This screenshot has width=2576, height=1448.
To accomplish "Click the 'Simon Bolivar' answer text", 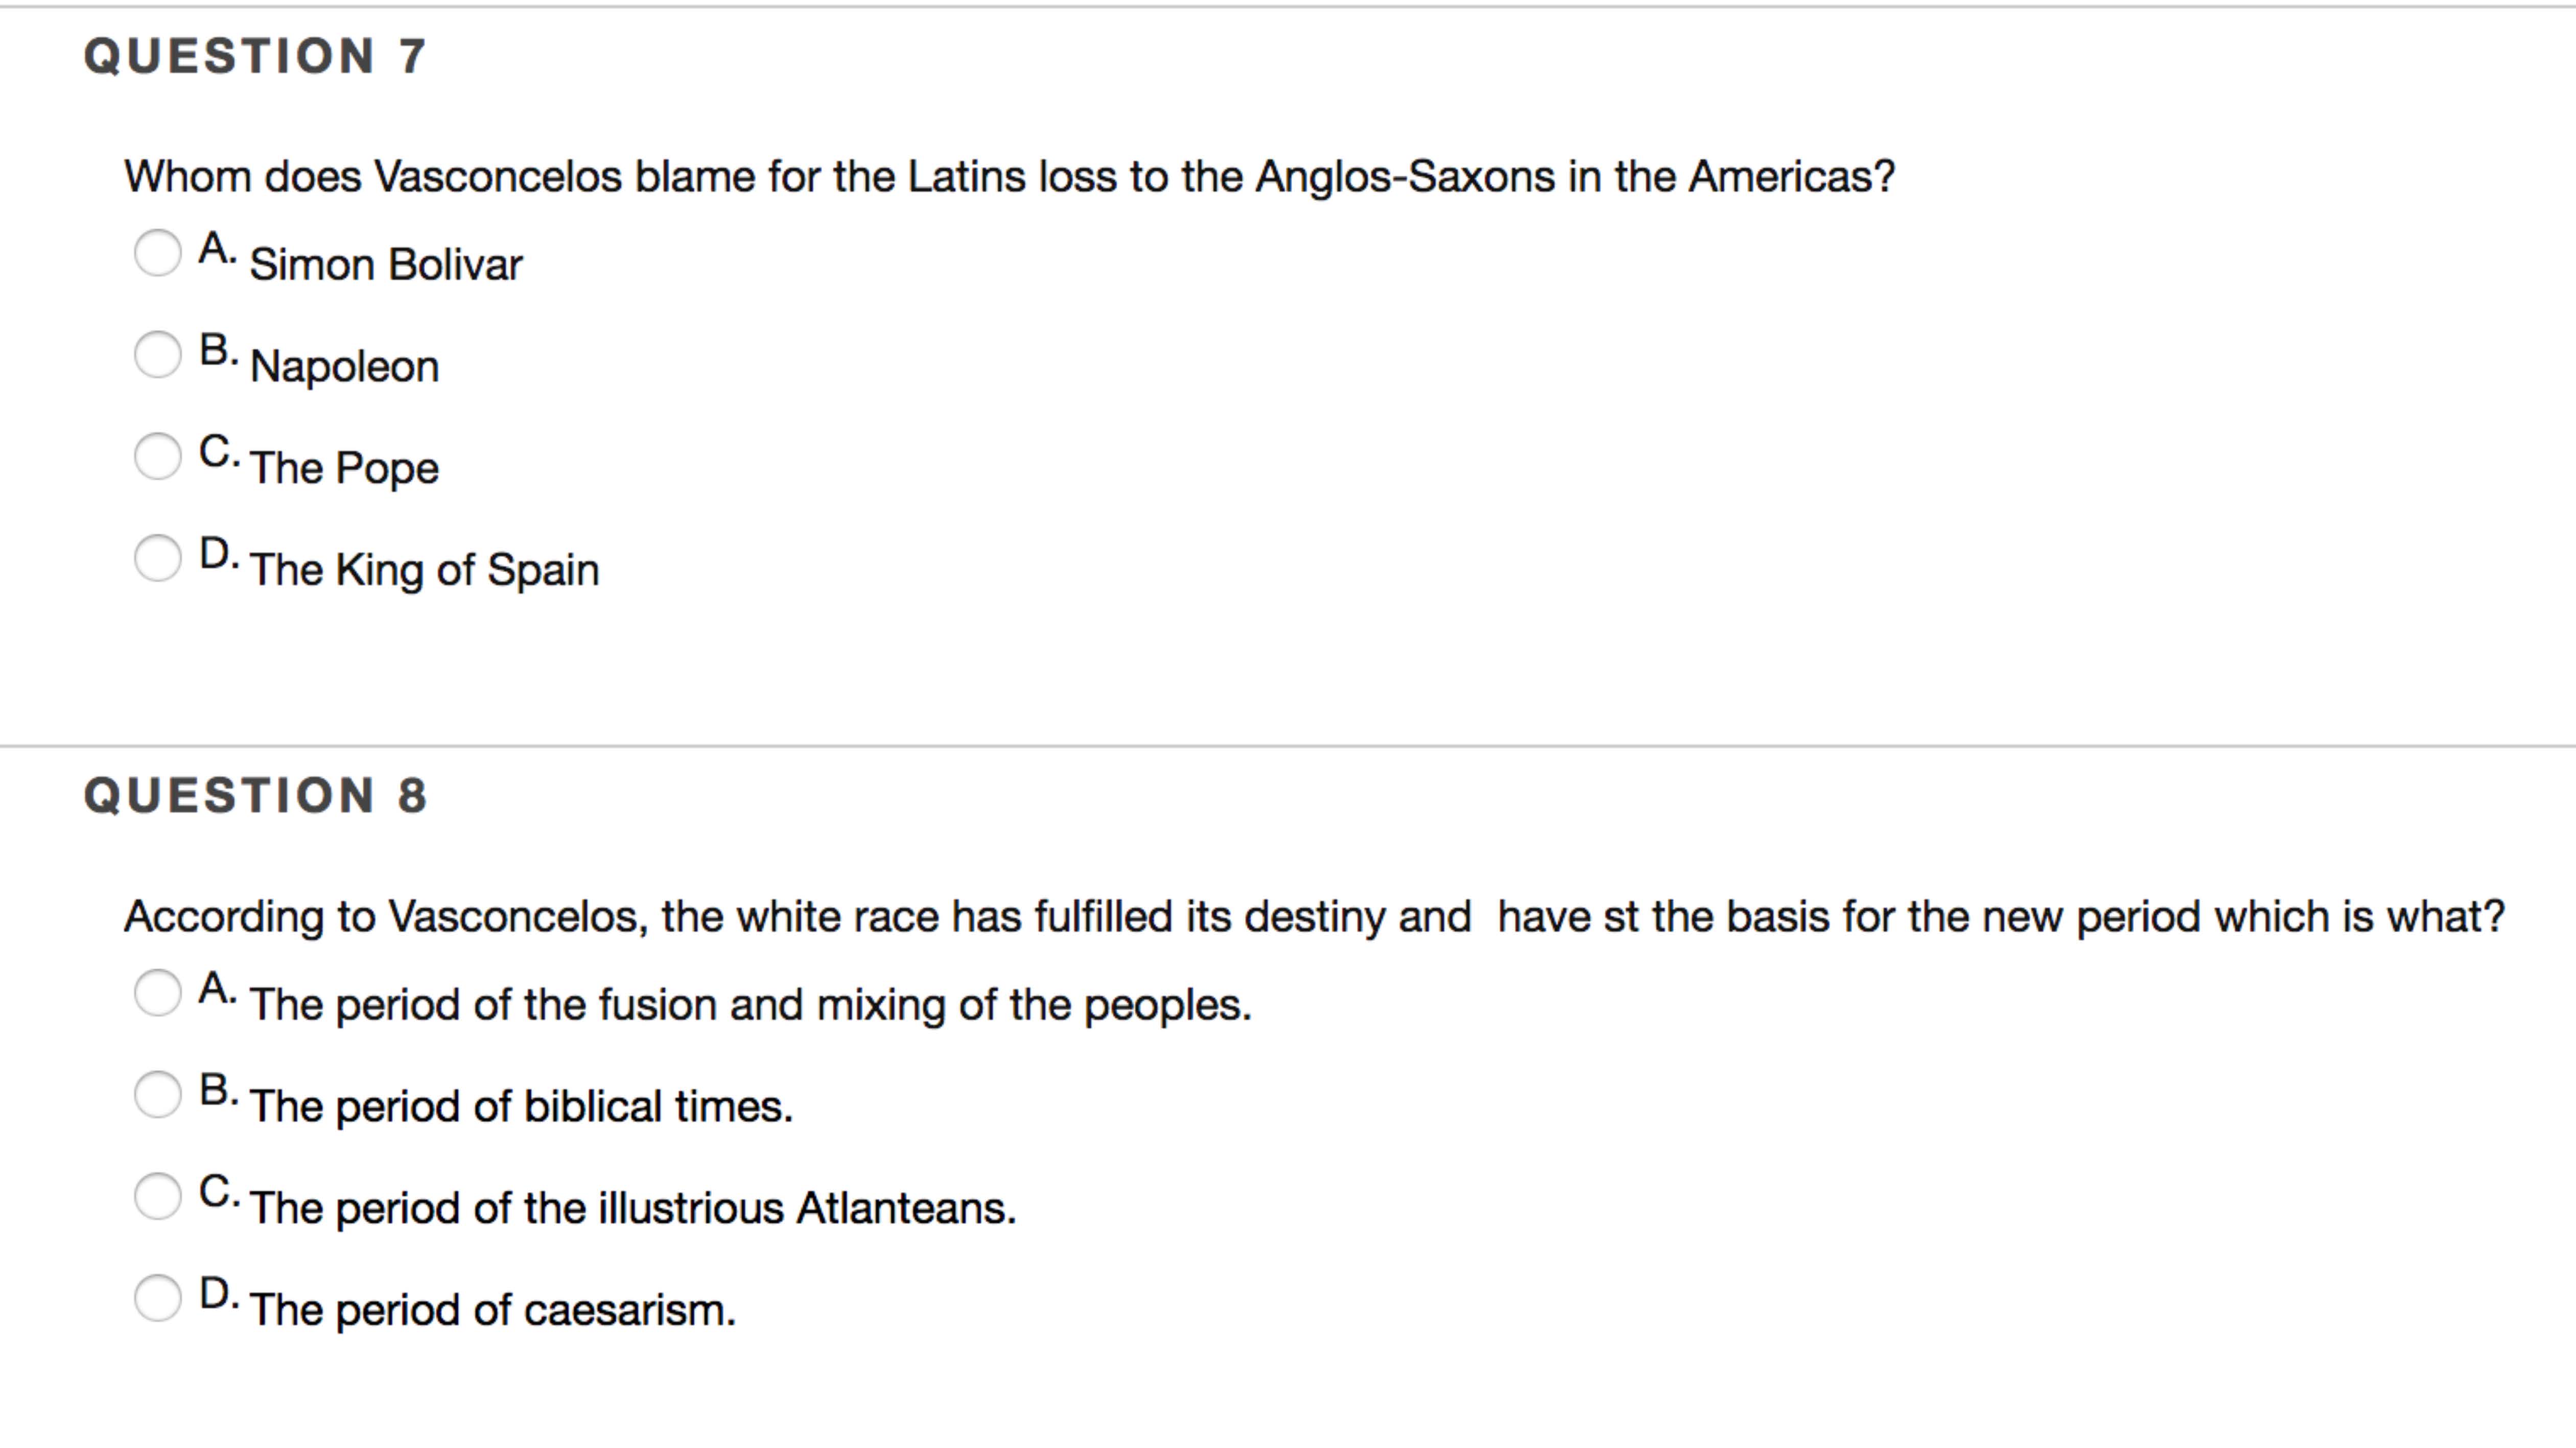I will point(386,265).
